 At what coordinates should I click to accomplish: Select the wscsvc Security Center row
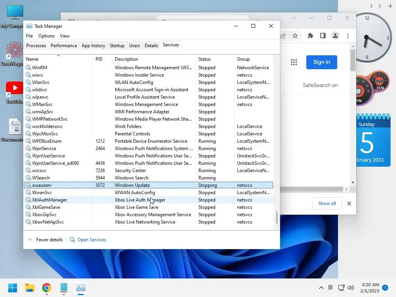(148, 171)
